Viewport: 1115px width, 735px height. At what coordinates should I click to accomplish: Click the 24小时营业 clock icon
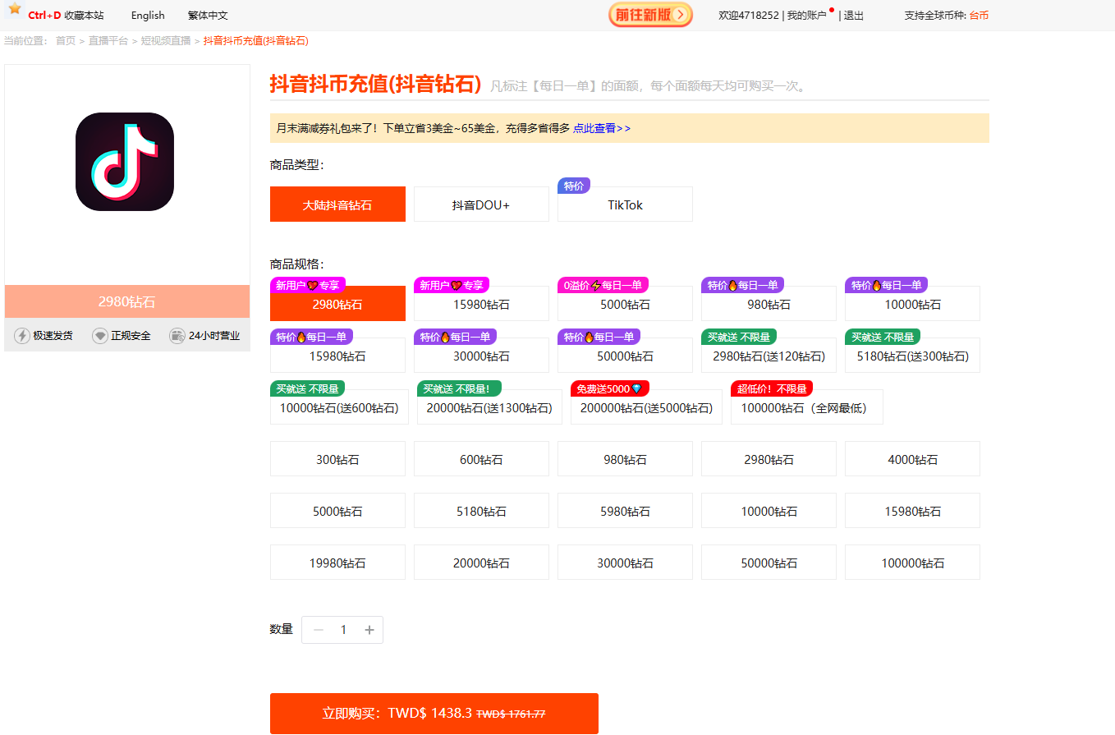(x=177, y=335)
